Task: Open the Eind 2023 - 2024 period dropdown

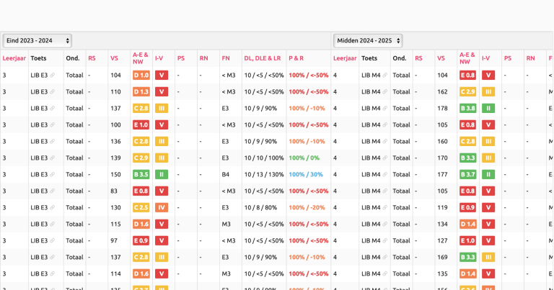Action: pos(37,41)
